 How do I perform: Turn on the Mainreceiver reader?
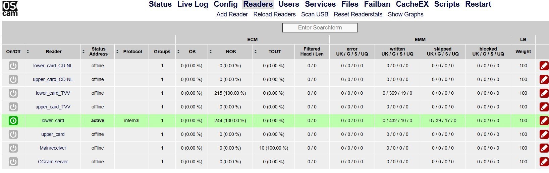coord(13,148)
